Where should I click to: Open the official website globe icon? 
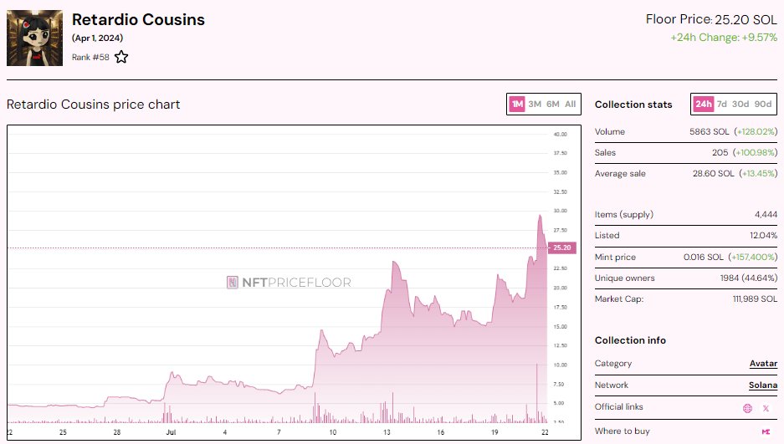pos(747,409)
